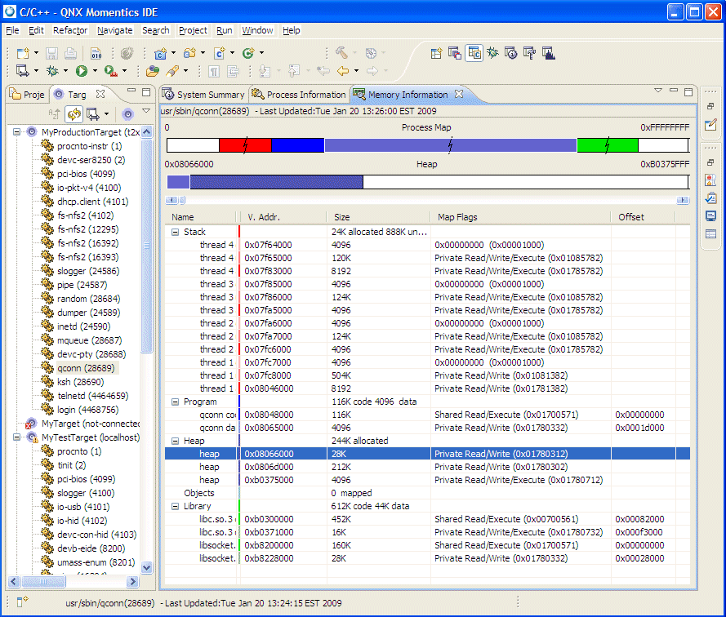The image size is (726, 617).
Task: Open the Run button dropdown arrow
Action: 95,71
